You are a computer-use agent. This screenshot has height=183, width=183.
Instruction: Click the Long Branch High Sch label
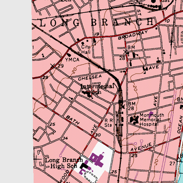tap(64, 163)
